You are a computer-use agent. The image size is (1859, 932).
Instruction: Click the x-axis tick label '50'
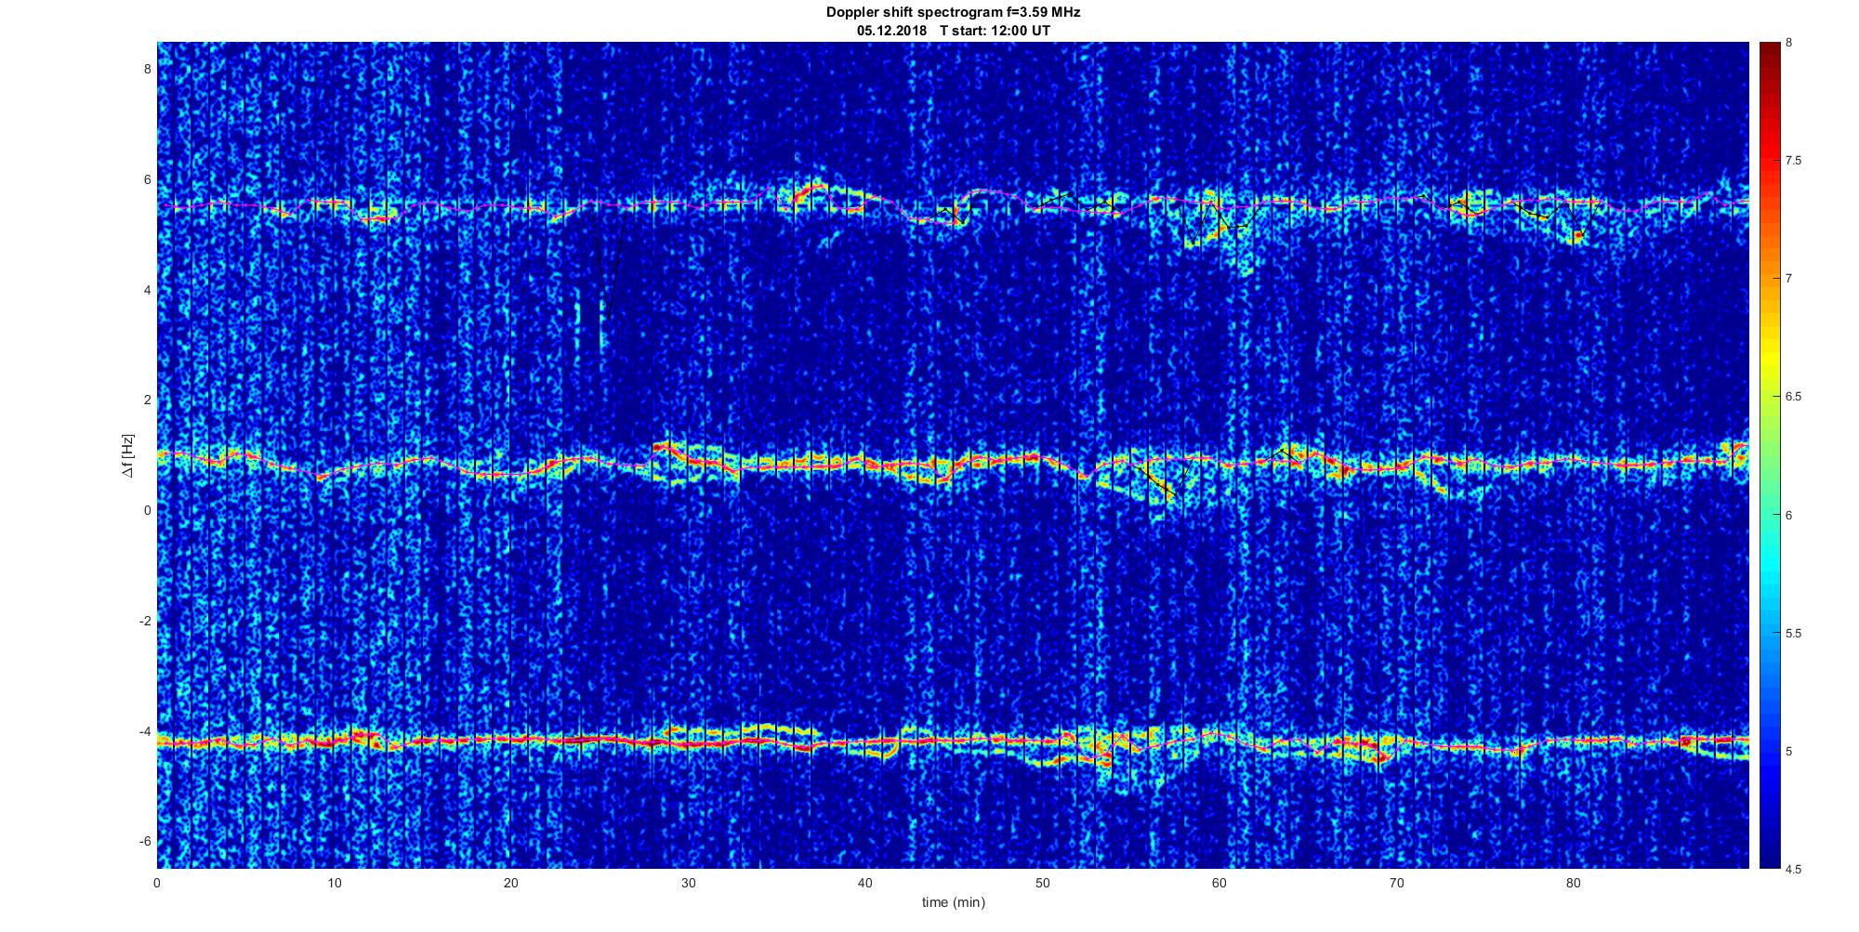pyautogui.click(x=1042, y=882)
